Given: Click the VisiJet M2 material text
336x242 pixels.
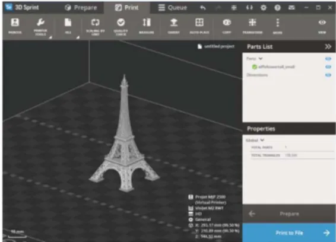Looking at the screenshot, I should (x=210, y=208).
